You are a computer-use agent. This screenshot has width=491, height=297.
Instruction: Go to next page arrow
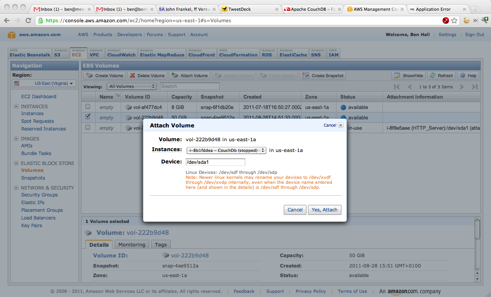coord(462,87)
